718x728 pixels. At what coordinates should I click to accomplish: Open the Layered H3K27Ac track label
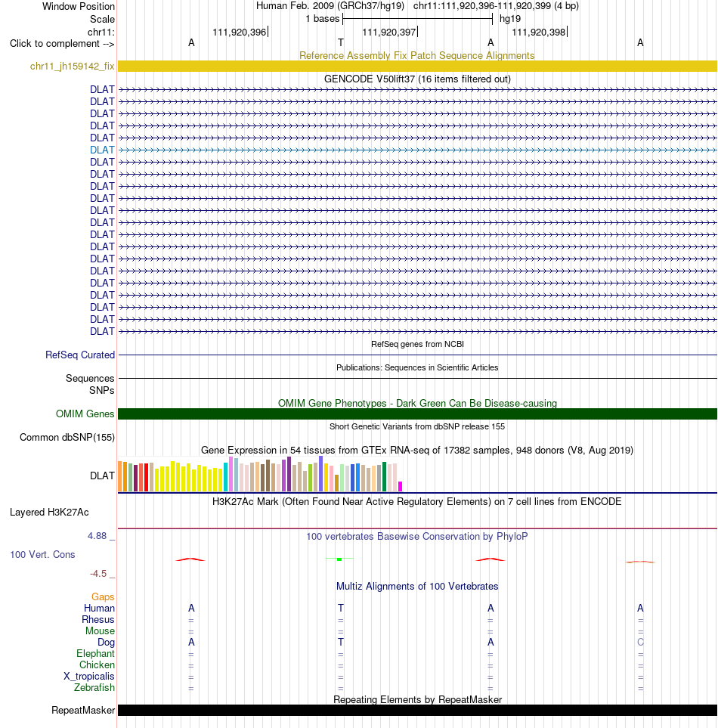[x=49, y=512]
